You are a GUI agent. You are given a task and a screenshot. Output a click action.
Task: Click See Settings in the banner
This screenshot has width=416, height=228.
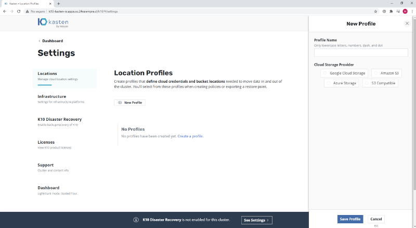256,220
